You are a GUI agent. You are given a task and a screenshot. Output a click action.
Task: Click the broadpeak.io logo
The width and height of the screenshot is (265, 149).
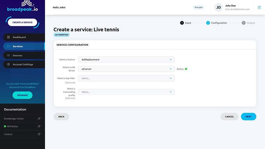click(22, 6)
